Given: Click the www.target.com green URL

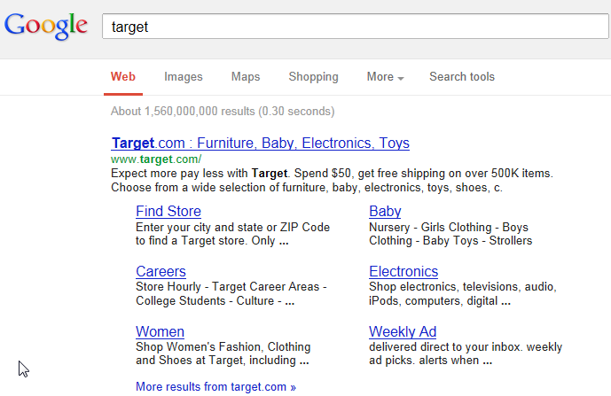Looking at the screenshot, I should coord(156,159).
